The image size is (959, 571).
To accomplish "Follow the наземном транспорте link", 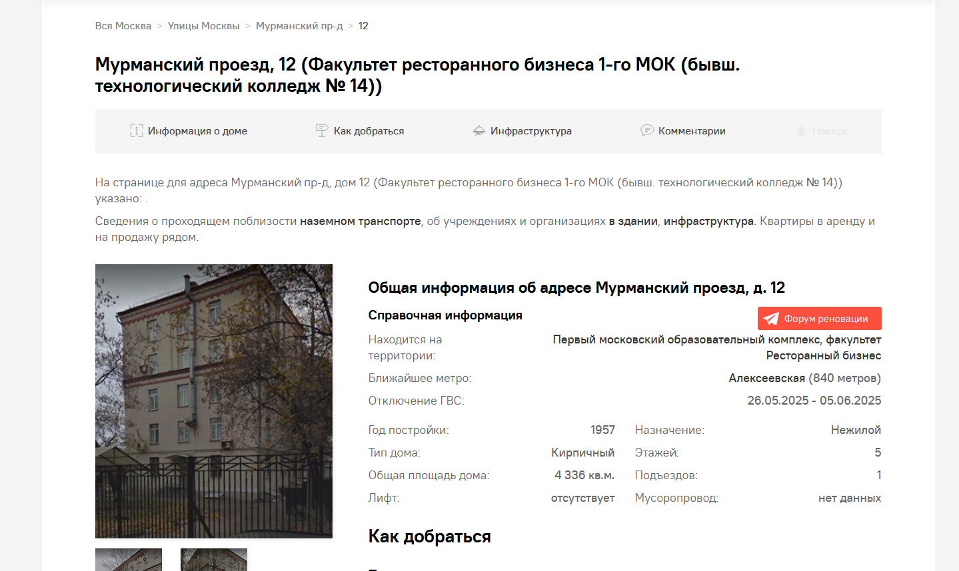I will [x=360, y=221].
